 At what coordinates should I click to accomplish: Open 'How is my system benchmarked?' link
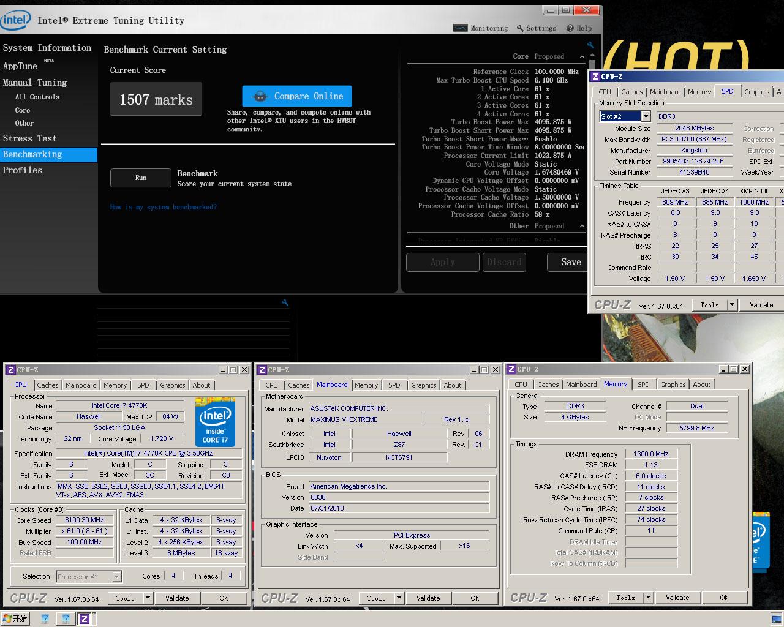[163, 207]
